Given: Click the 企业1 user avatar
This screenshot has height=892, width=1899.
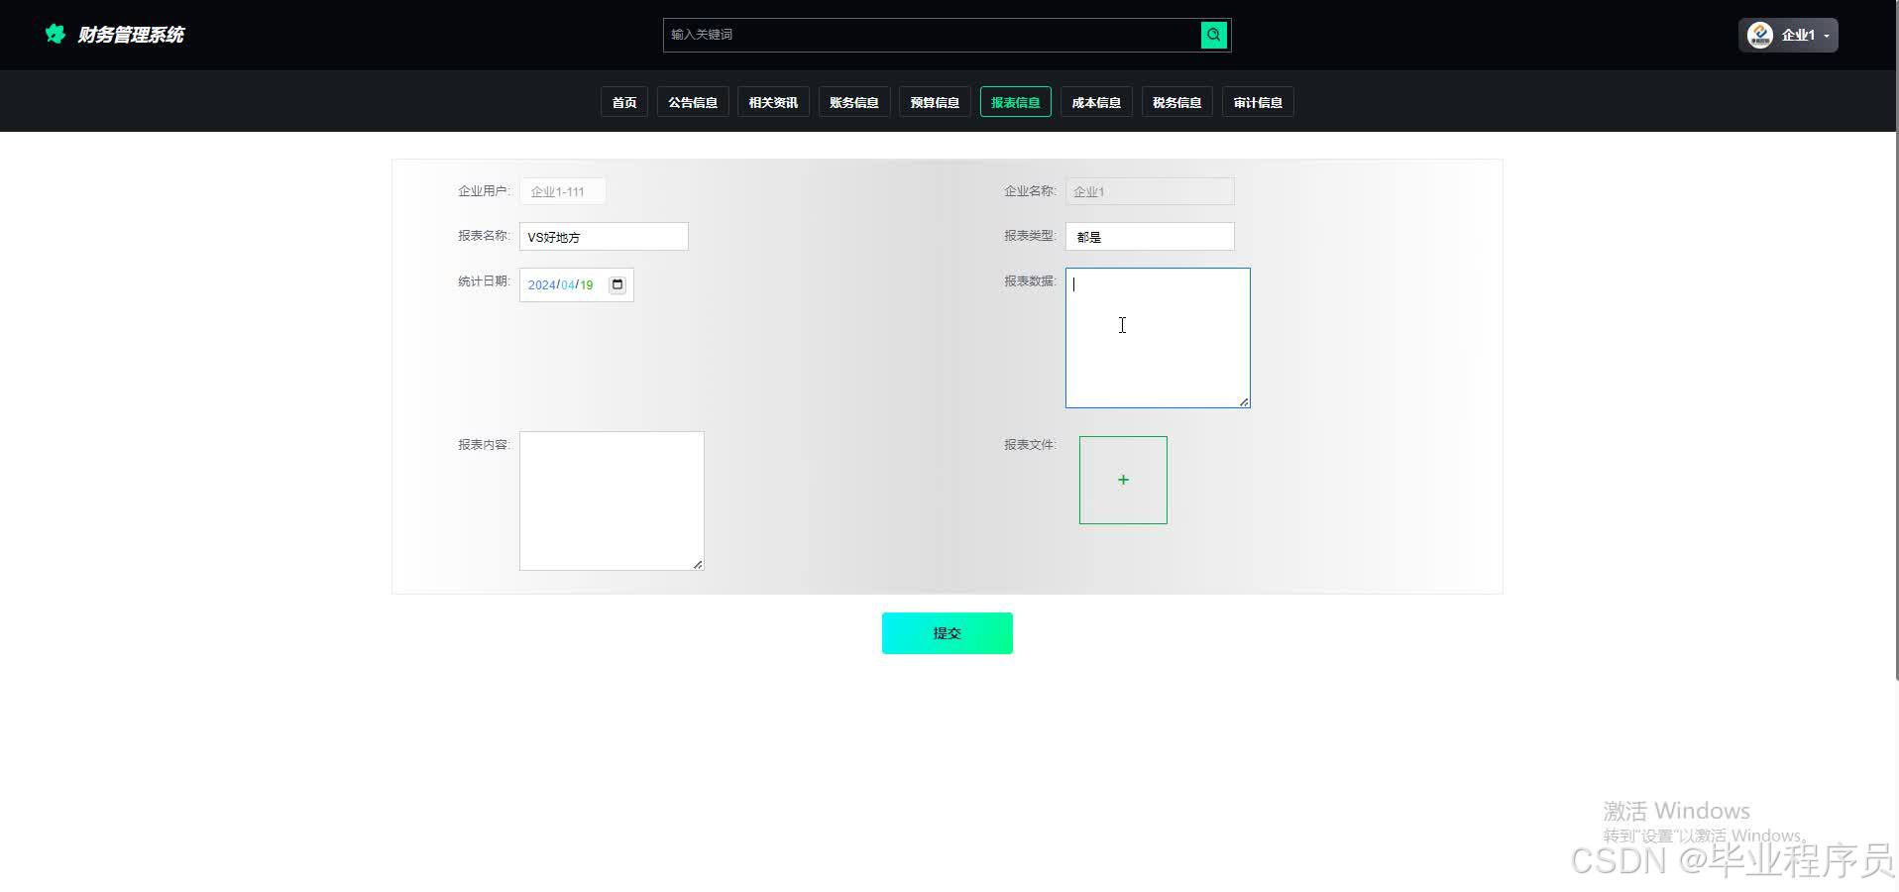Looking at the screenshot, I should pos(1760,35).
